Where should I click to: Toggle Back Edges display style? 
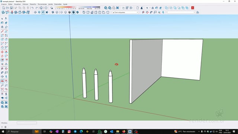coord(57,12)
